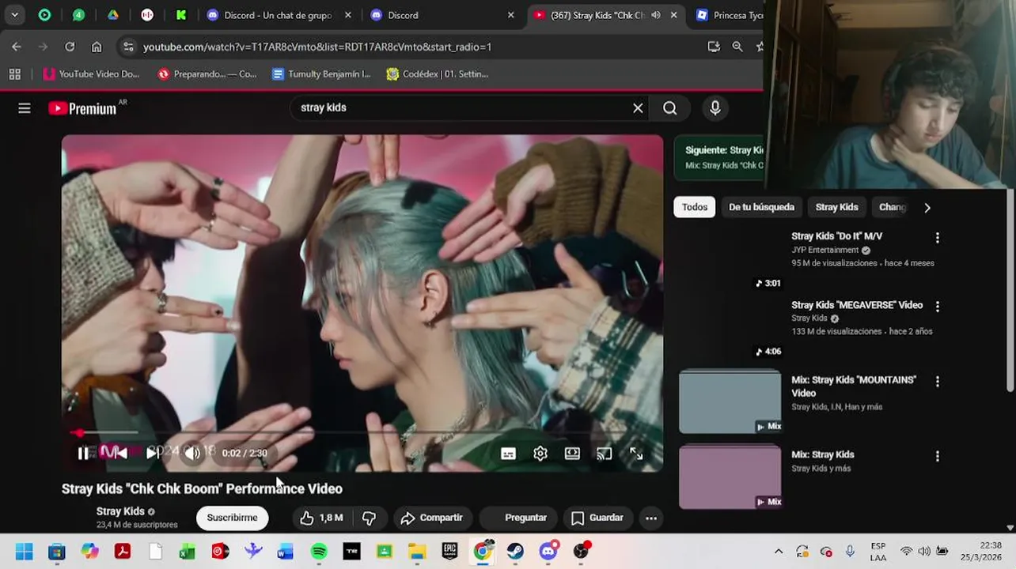
Task: Seek on the red video progress bar
Action: click(362, 432)
